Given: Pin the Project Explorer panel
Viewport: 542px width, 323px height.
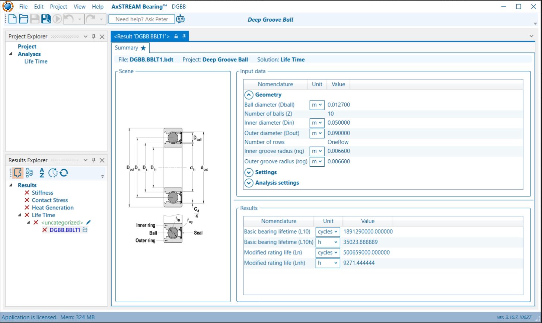Looking at the screenshot, I should click(x=94, y=36).
